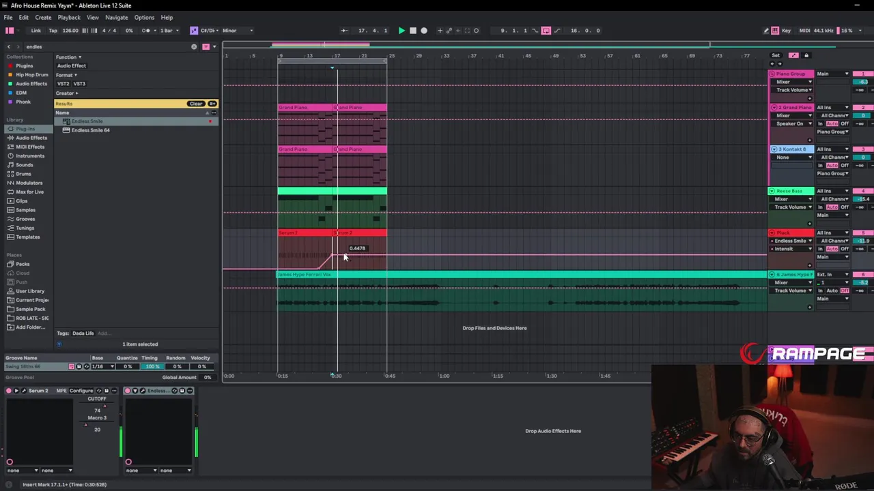Image resolution: width=874 pixels, height=491 pixels.
Task: Toggle the Link button
Action: (x=36, y=30)
